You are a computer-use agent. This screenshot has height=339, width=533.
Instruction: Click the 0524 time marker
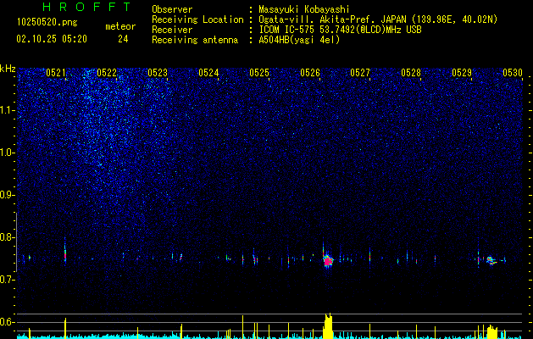click(208, 73)
